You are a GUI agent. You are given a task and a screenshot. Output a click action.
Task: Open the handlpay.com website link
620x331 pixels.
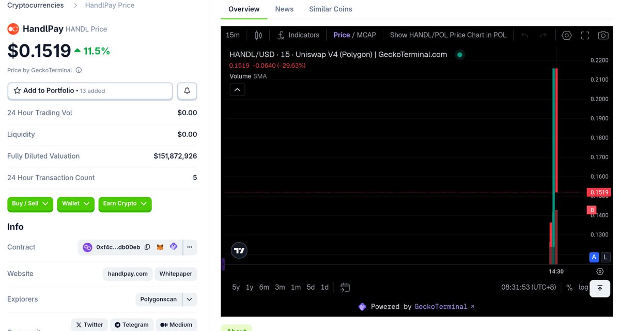[x=128, y=274]
